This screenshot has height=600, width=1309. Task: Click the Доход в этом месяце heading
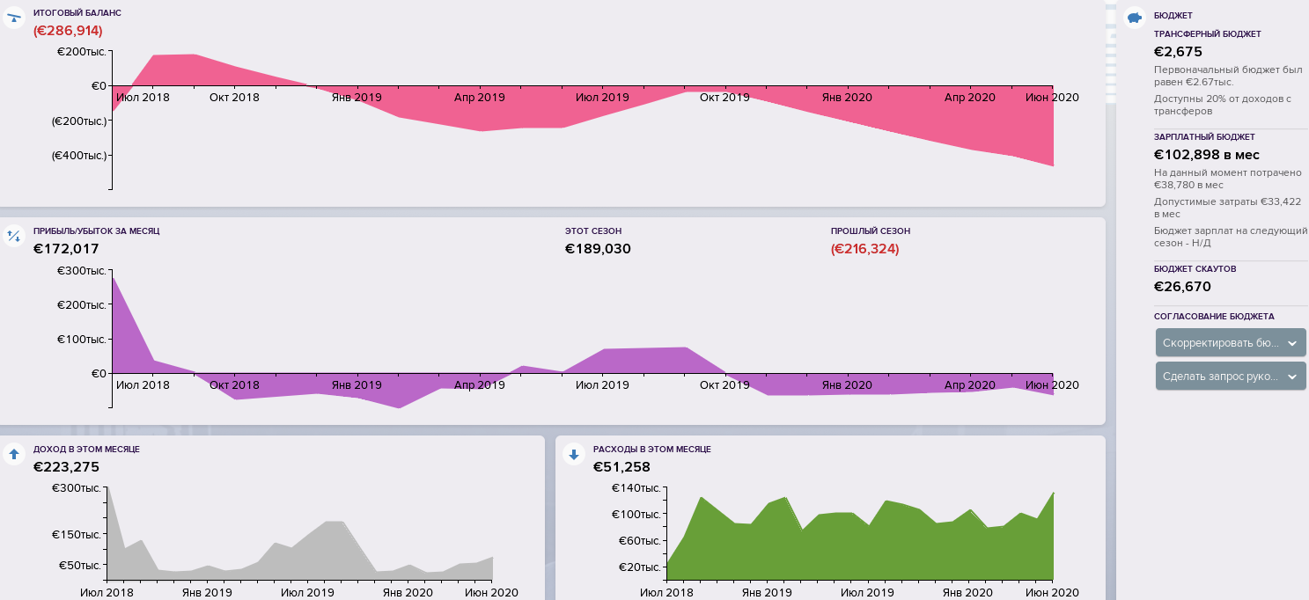coord(86,450)
